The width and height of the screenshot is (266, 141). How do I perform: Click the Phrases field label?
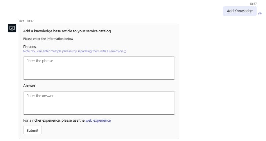(30, 47)
